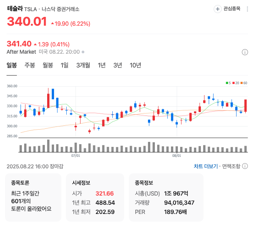This screenshot has height=227, width=253.
Task: Click the 1년 최고 488.54 value
Action: point(105,202)
